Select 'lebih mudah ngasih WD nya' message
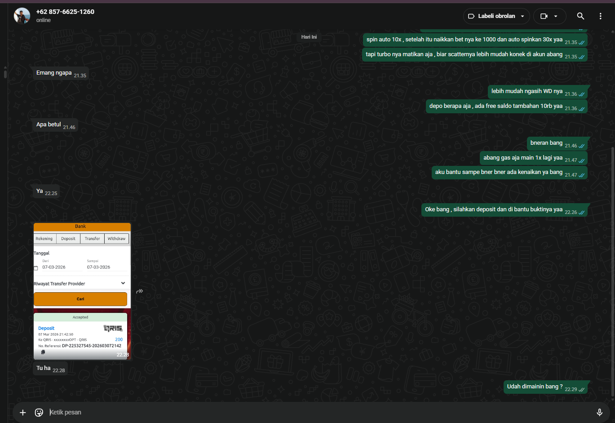The width and height of the screenshot is (615, 423). (538, 92)
